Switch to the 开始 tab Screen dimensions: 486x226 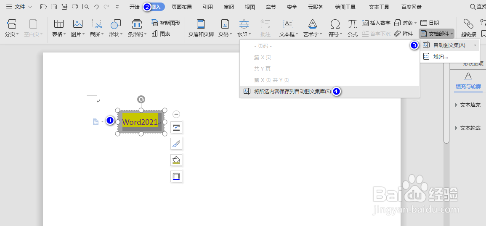pyautogui.click(x=135, y=7)
